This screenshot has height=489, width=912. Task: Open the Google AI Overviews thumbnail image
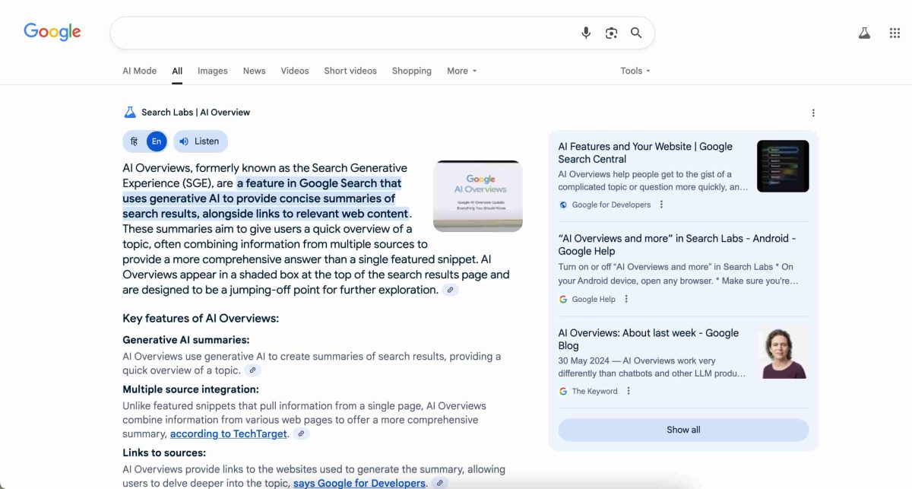478,195
